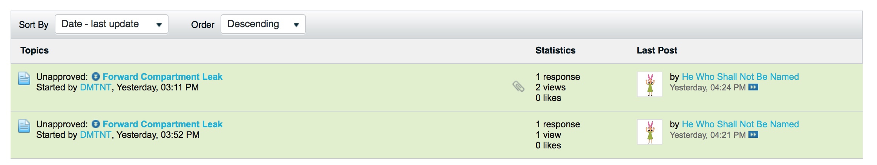Open DMTNT profile in first topic
This screenshot has height=165, width=877.
point(96,87)
